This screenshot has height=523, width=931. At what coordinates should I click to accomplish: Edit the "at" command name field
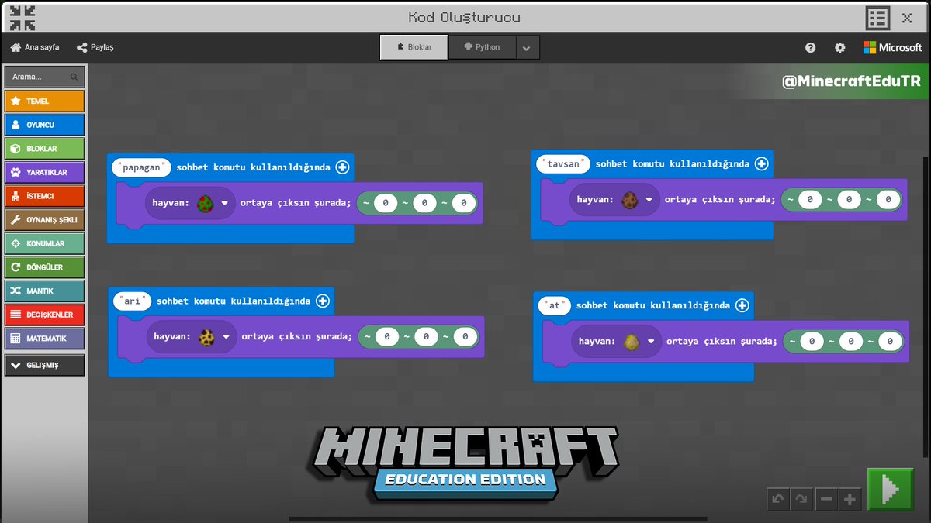tap(554, 305)
